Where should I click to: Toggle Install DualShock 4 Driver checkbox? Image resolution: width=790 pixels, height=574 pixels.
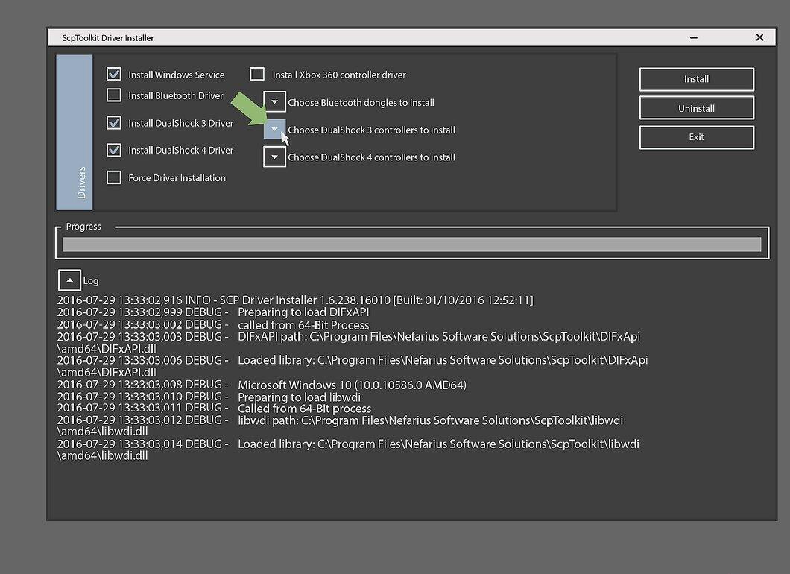point(114,150)
